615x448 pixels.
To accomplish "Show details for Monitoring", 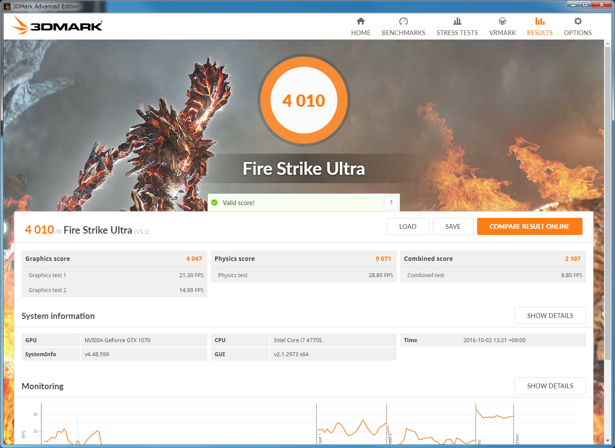I will point(550,386).
